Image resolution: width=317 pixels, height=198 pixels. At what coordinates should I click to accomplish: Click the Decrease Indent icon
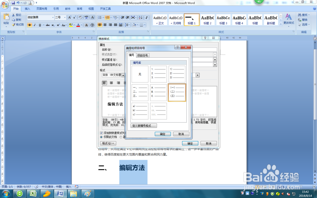point(122,17)
